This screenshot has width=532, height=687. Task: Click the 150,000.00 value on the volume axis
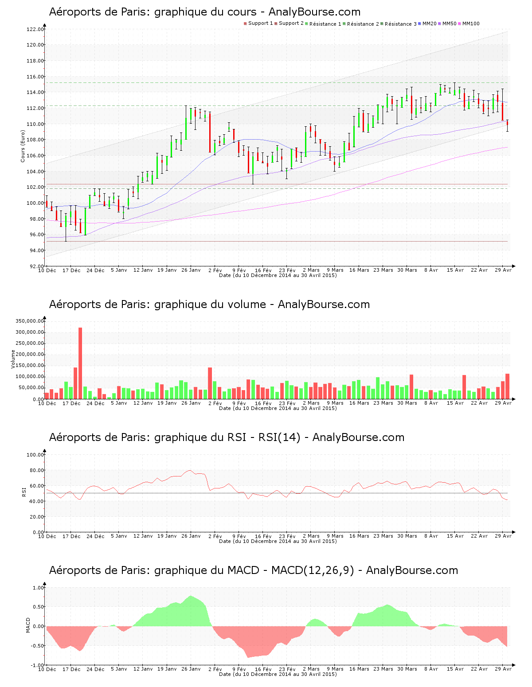[x=29, y=366]
